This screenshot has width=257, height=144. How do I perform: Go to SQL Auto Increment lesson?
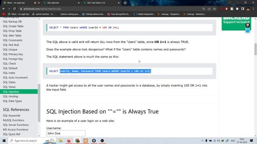15,78
